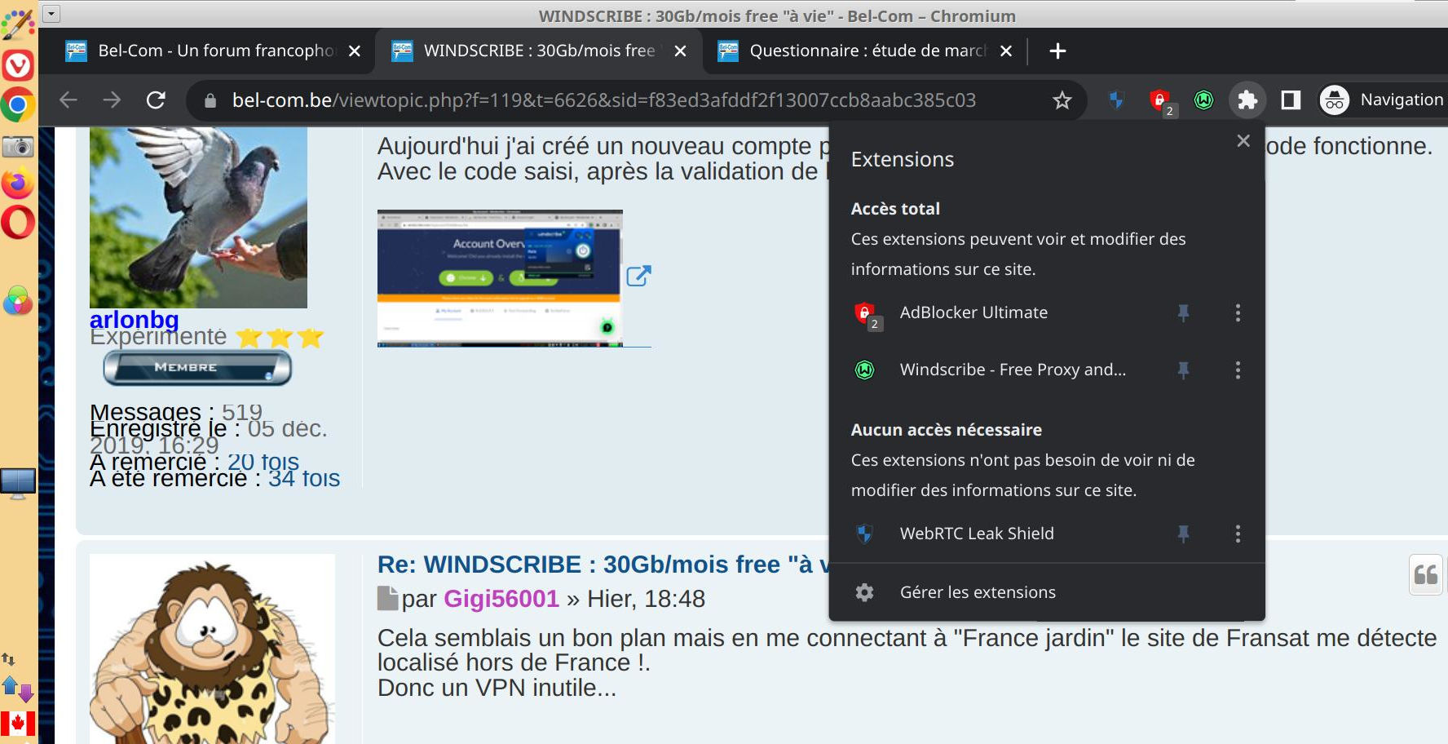This screenshot has width=1448, height=744.
Task: Unpin Windscribe from the toolbar
Action: pyautogui.click(x=1183, y=370)
